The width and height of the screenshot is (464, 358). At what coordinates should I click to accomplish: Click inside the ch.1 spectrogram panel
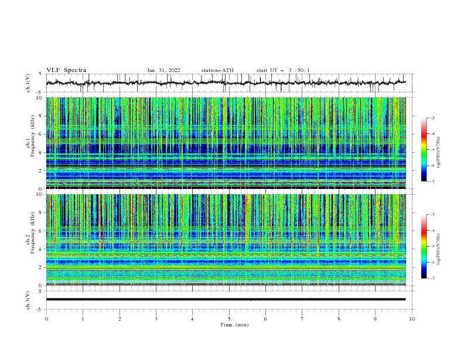point(226,143)
